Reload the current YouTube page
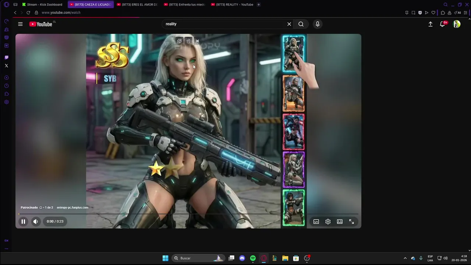 click(x=28, y=13)
